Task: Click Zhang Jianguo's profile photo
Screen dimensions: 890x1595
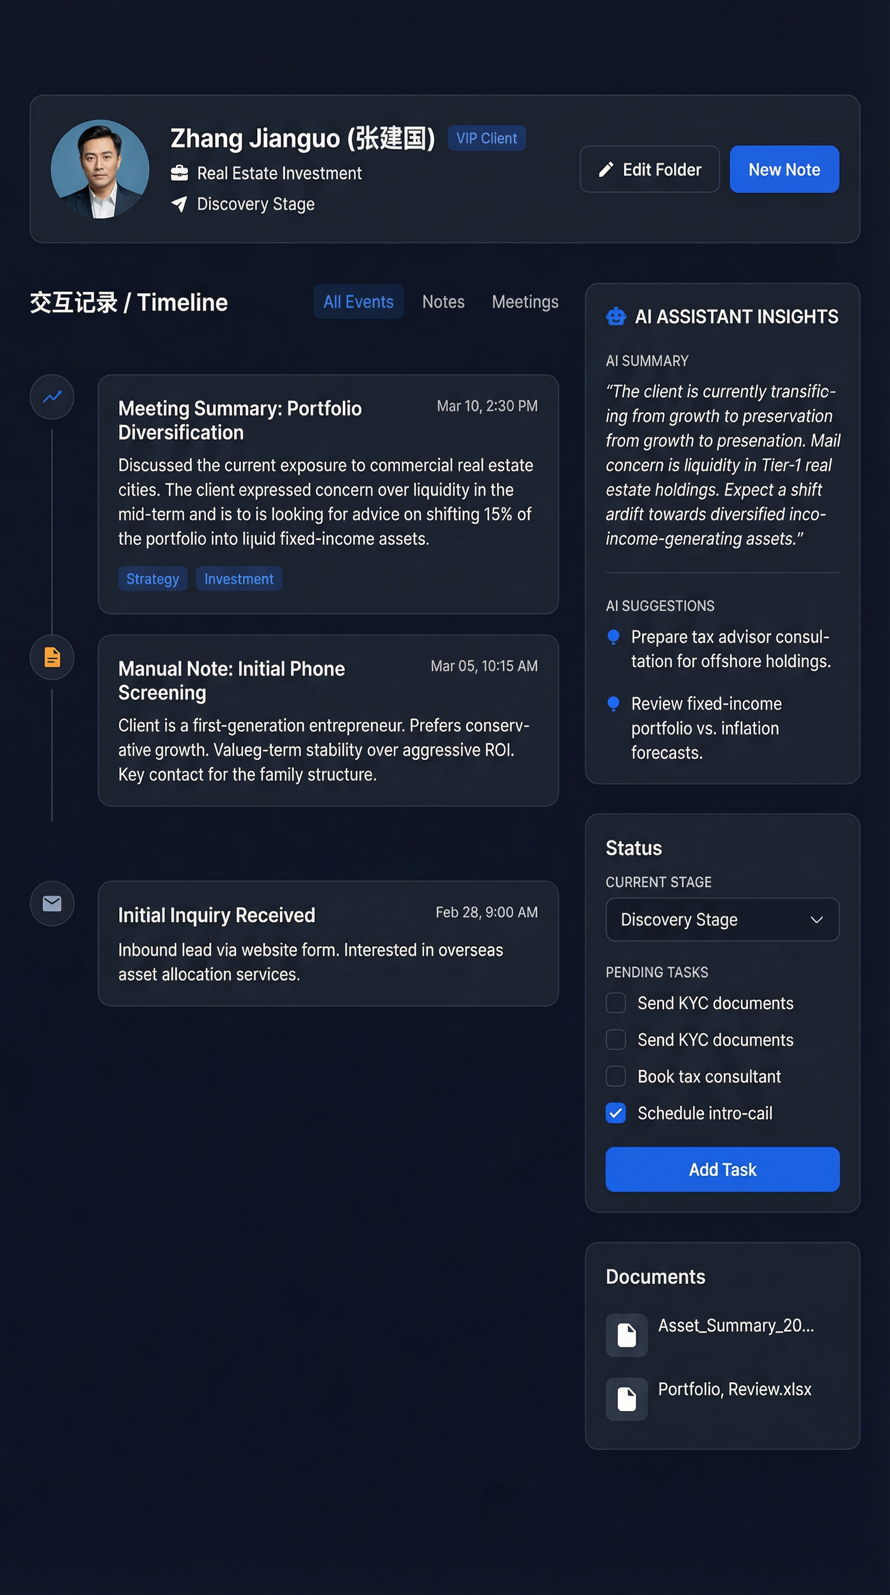Action: pyautogui.click(x=100, y=170)
